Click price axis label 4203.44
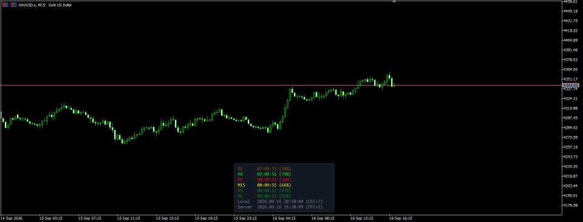 point(571,186)
